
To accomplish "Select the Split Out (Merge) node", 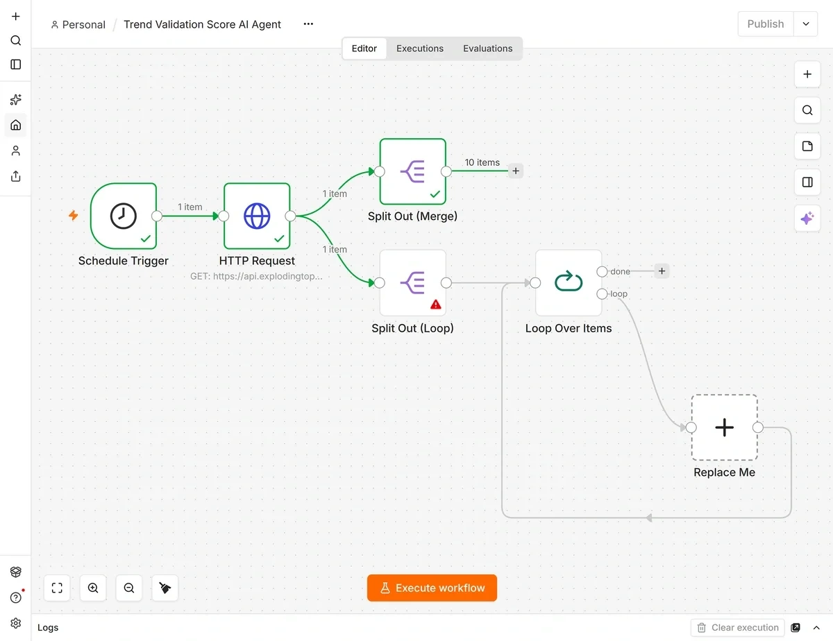I will click(413, 171).
